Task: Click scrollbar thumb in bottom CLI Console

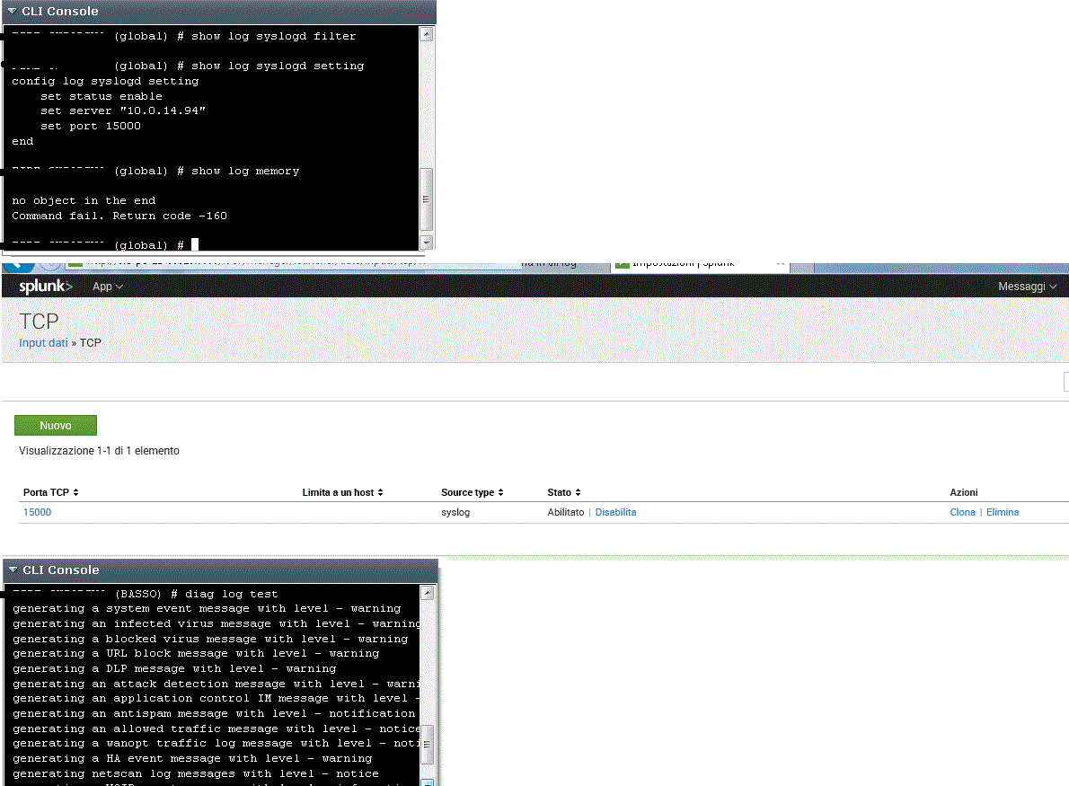Action: click(x=428, y=745)
